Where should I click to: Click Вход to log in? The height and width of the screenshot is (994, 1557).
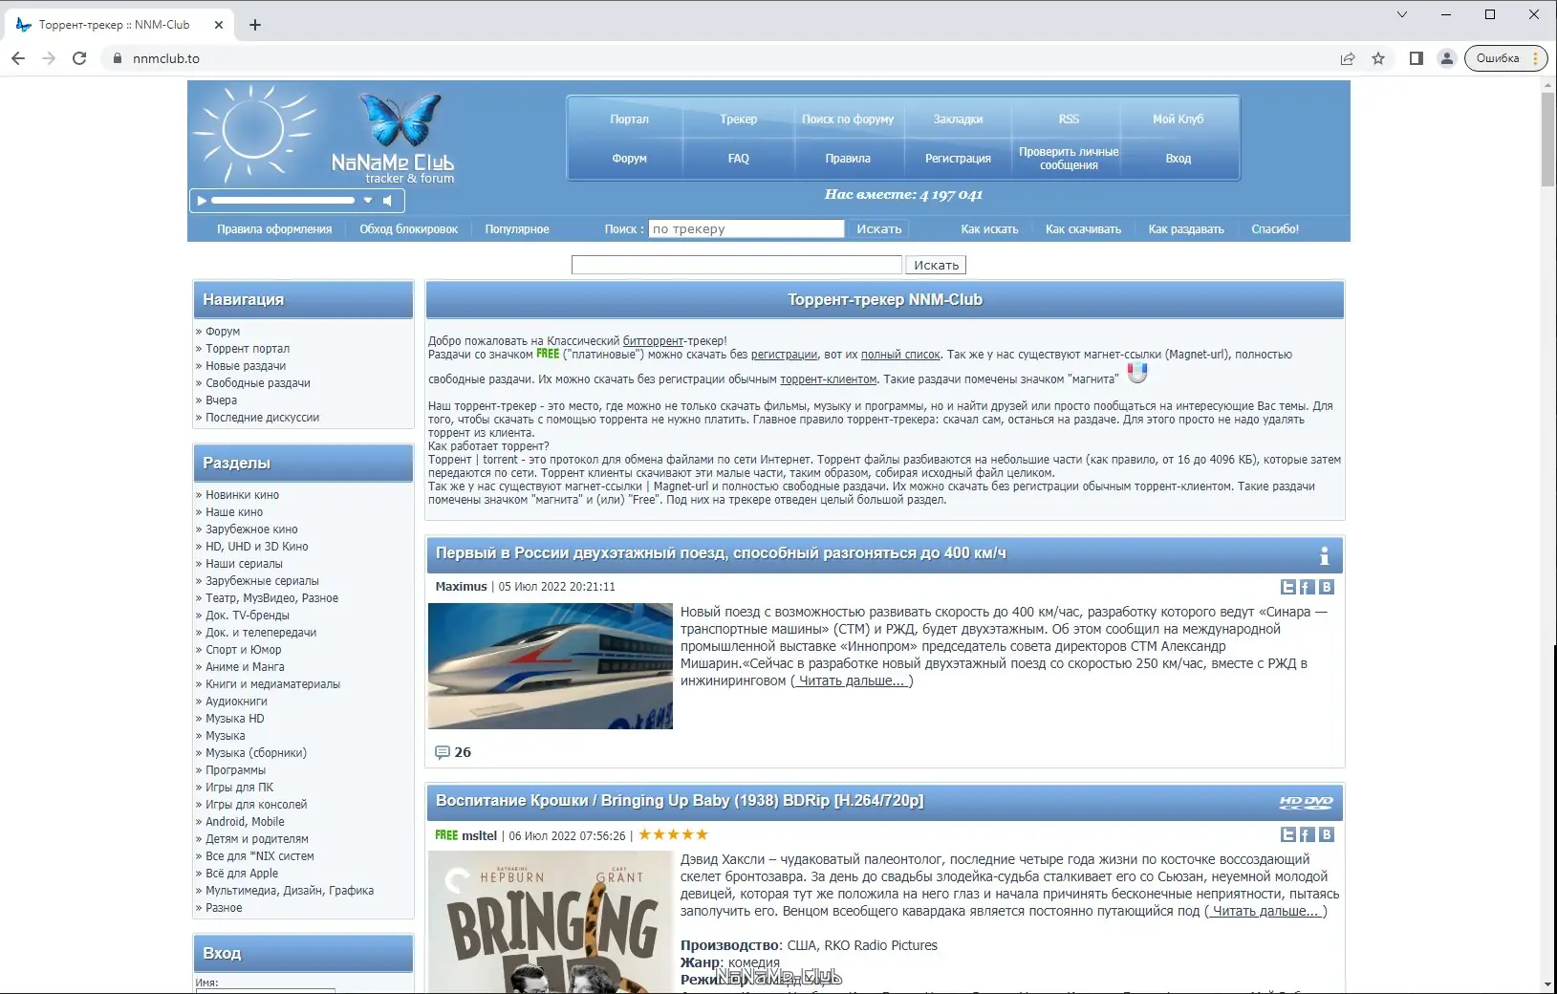point(1178,159)
